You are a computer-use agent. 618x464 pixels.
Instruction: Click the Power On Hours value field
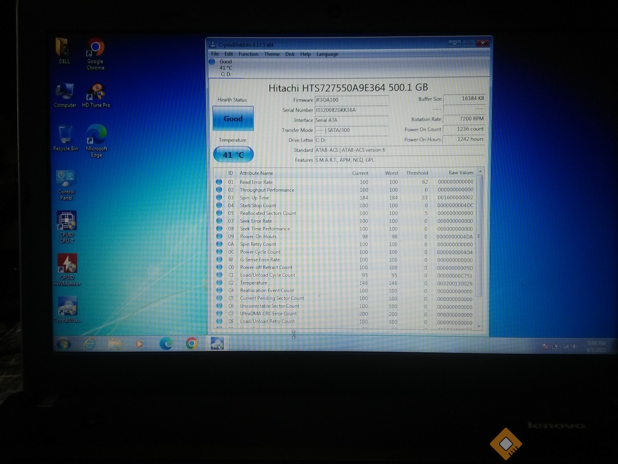pyautogui.click(x=464, y=139)
